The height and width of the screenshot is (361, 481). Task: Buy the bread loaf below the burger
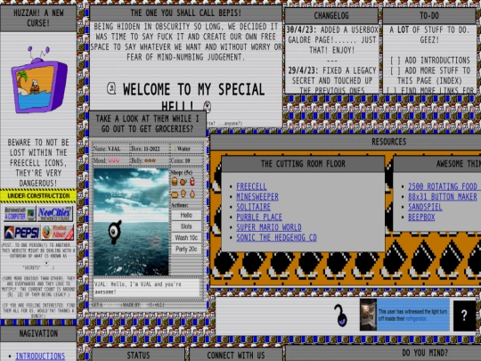(x=175, y=194)
